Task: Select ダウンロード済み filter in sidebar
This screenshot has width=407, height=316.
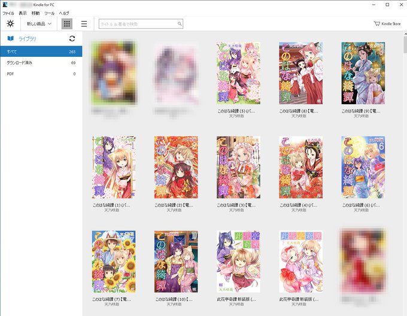Action: click(41, 62)
